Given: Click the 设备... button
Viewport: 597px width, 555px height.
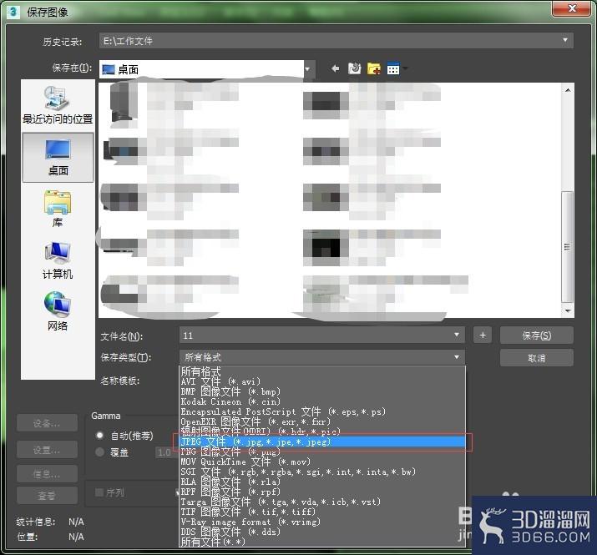Looking at the screenshot, I should tap(47, 423).
